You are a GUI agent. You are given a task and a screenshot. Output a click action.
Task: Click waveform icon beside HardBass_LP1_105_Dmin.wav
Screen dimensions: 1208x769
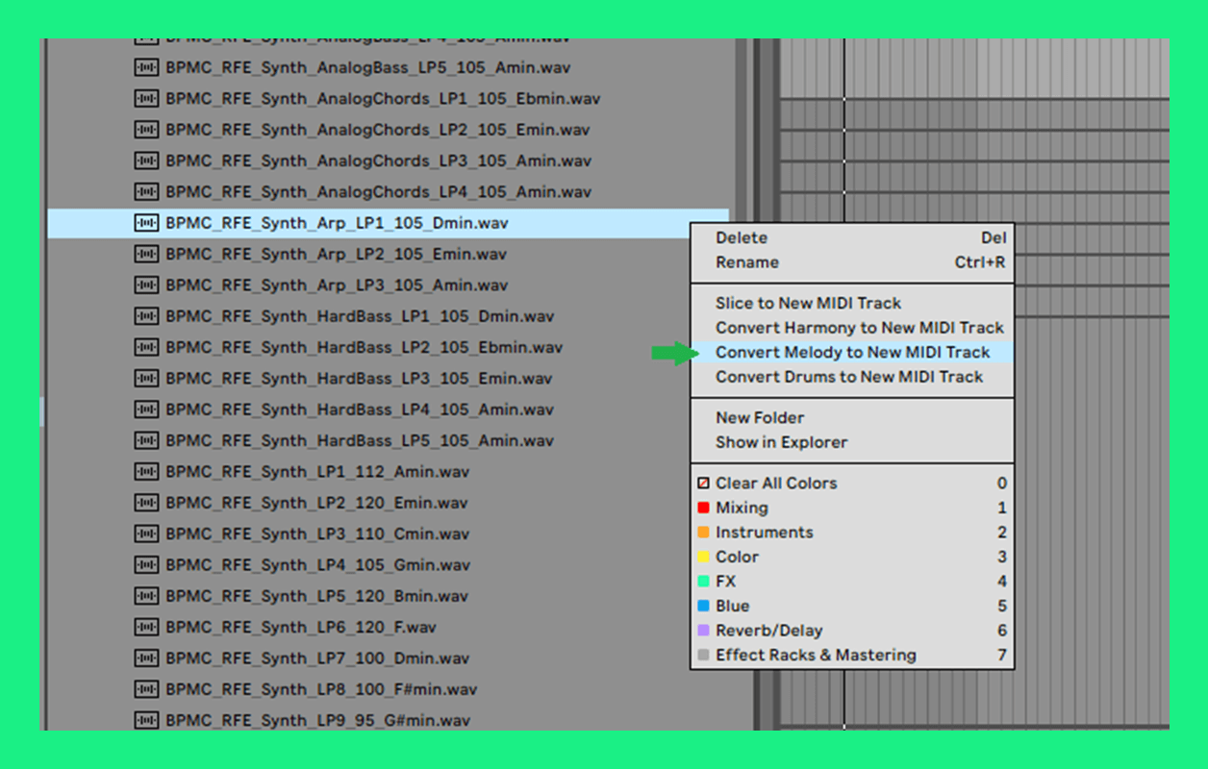[x=146, y=316]
